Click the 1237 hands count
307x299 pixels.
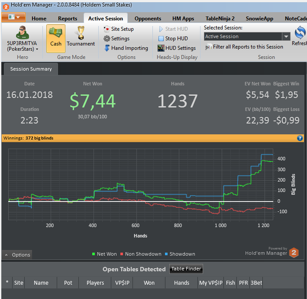click(178, 101)
